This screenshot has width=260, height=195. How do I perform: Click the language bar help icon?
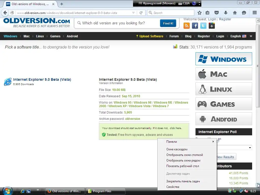[x=194, y=3]
